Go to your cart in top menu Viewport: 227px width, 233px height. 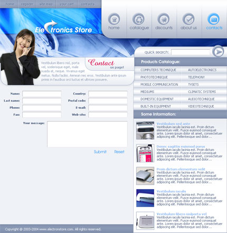[67, 4]
